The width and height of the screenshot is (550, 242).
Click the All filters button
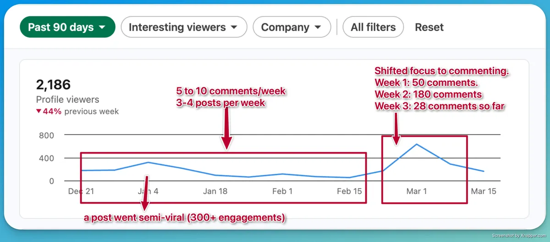[373, 27]
